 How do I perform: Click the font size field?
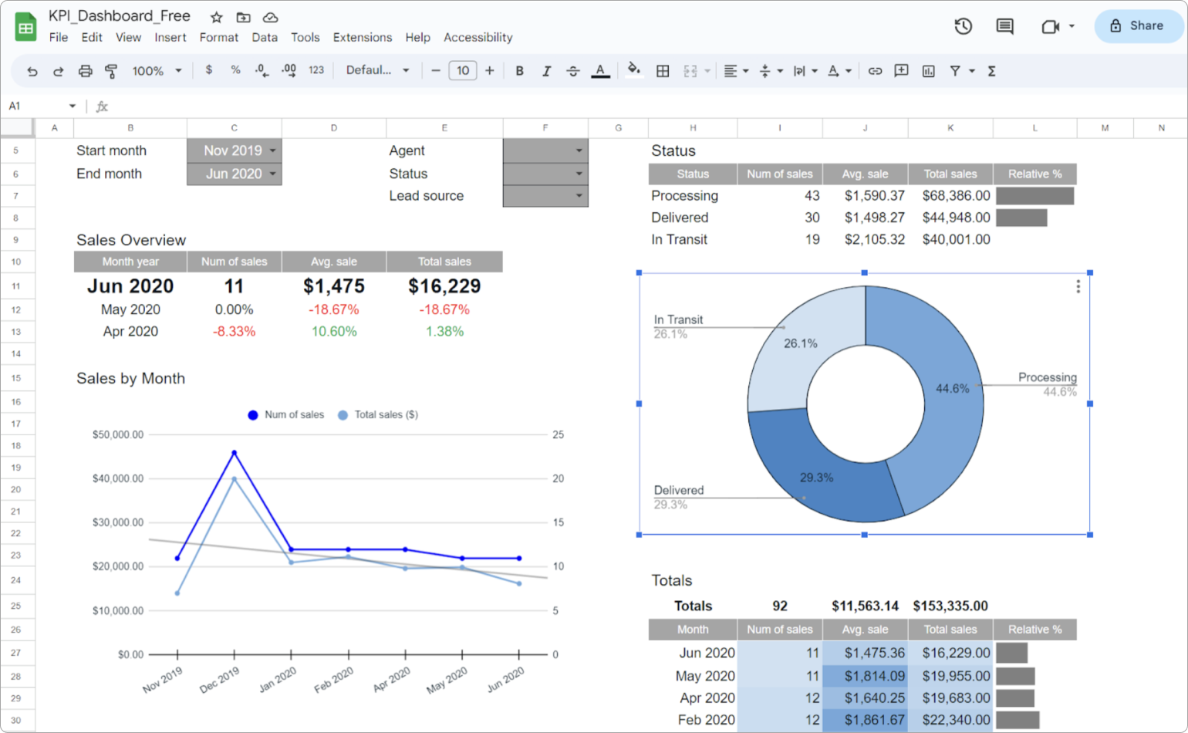(x=463, y=71)
